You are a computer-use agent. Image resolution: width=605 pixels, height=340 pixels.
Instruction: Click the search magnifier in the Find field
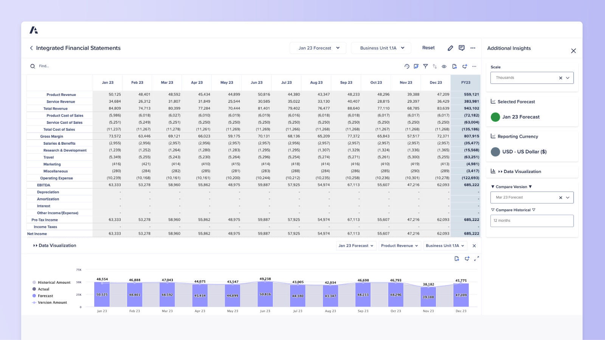click(32, 66)
